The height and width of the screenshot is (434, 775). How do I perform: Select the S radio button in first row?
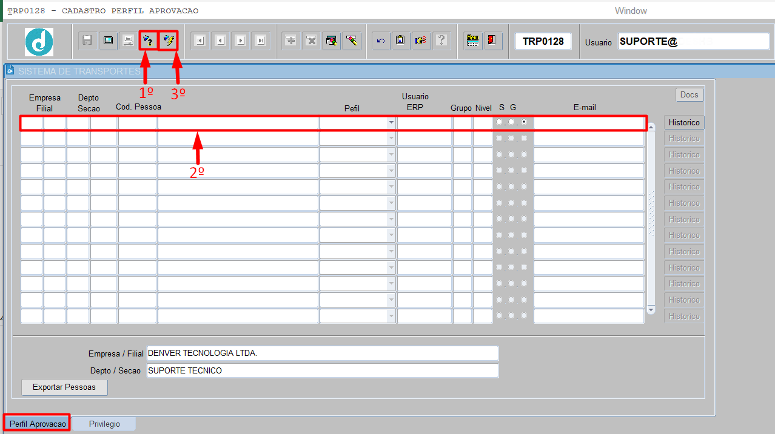(x=499, y=122)
